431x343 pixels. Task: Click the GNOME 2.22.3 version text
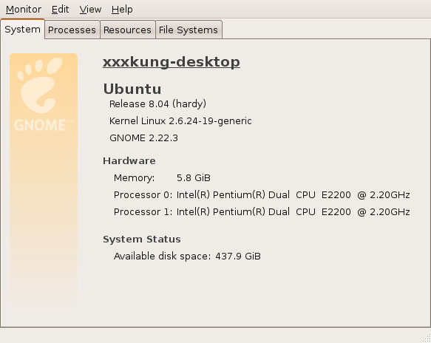[x=143, y=138]
